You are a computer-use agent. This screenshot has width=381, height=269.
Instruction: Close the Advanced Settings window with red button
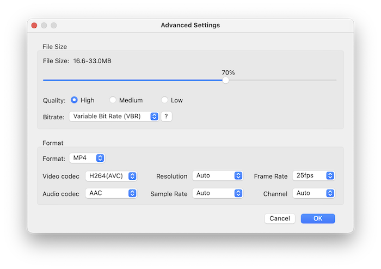point(34,26)
